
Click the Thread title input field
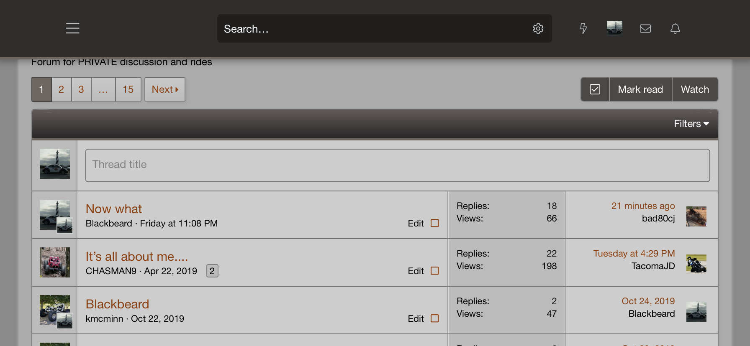pos(397,165)
